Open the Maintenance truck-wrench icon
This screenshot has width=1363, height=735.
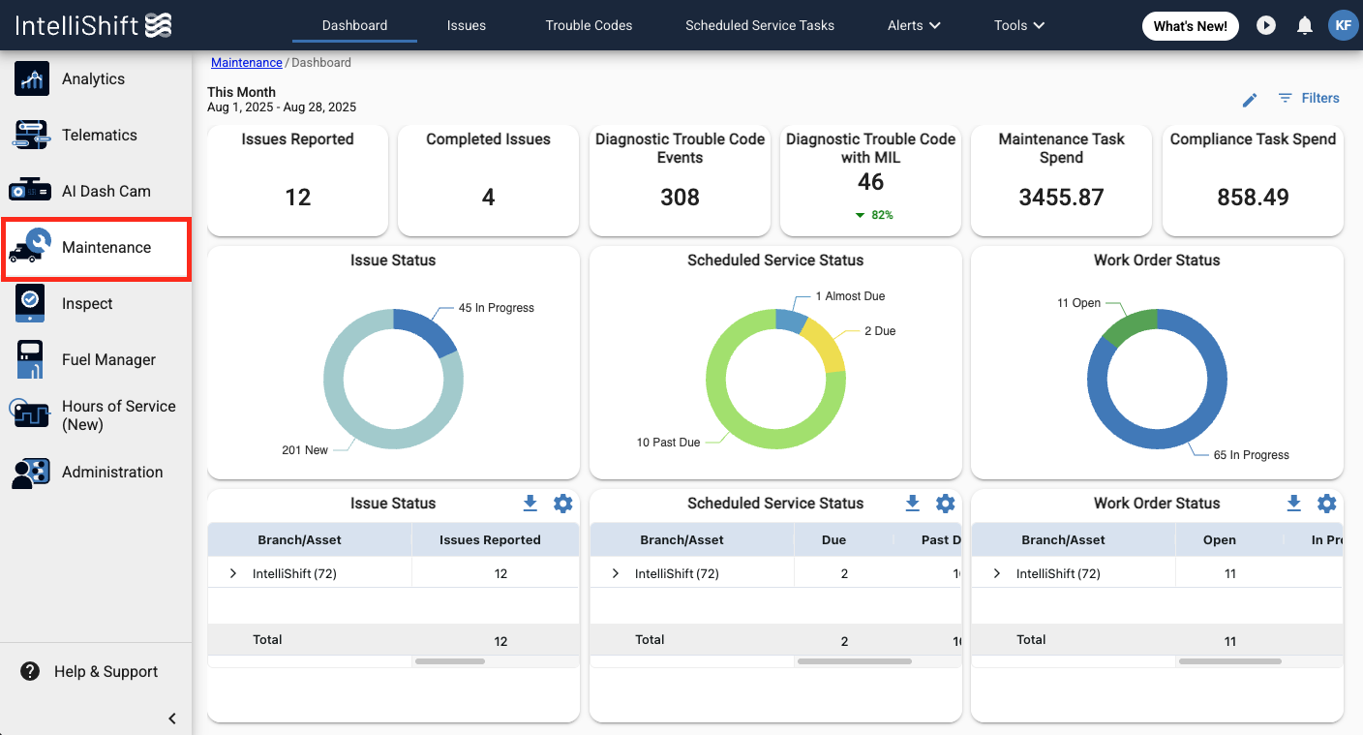point(29,247)
